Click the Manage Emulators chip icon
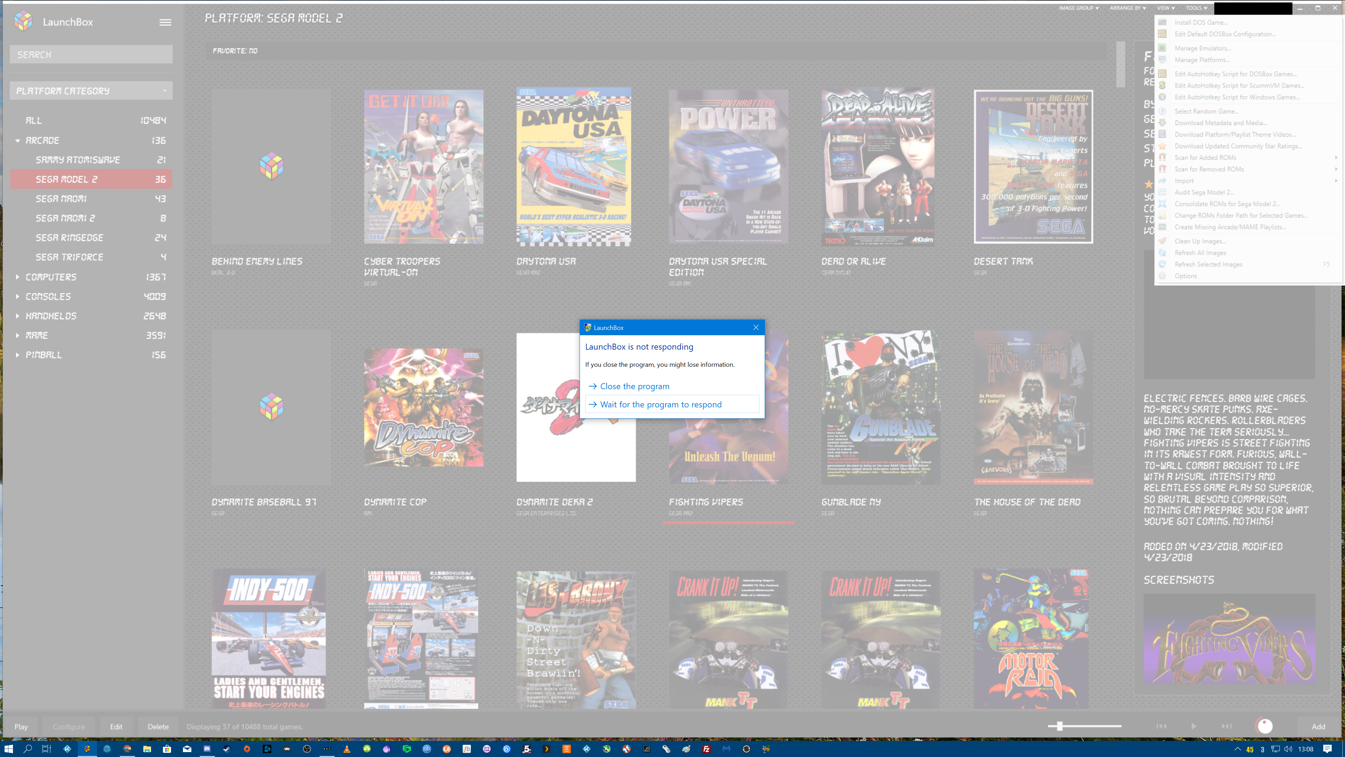 click(1162, 48)
